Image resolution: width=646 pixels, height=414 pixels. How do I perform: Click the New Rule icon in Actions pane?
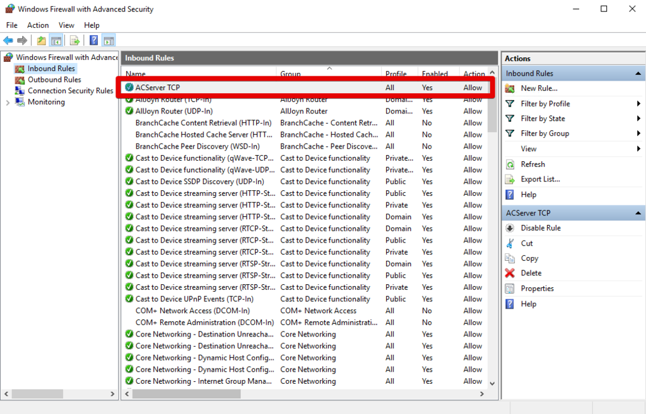pyautogui.click(x=510, y=88)
